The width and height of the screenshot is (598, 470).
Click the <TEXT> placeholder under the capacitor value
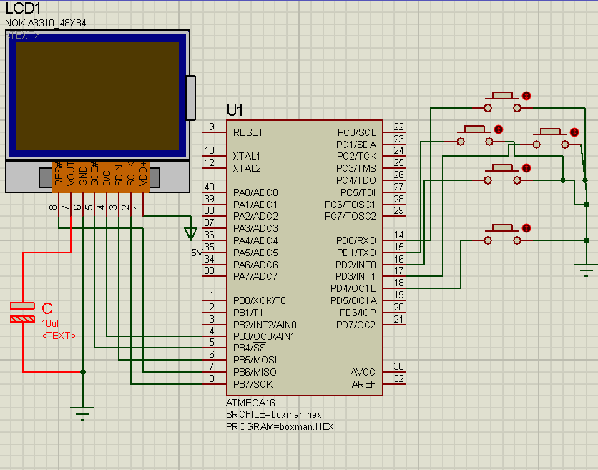point(59,336)
